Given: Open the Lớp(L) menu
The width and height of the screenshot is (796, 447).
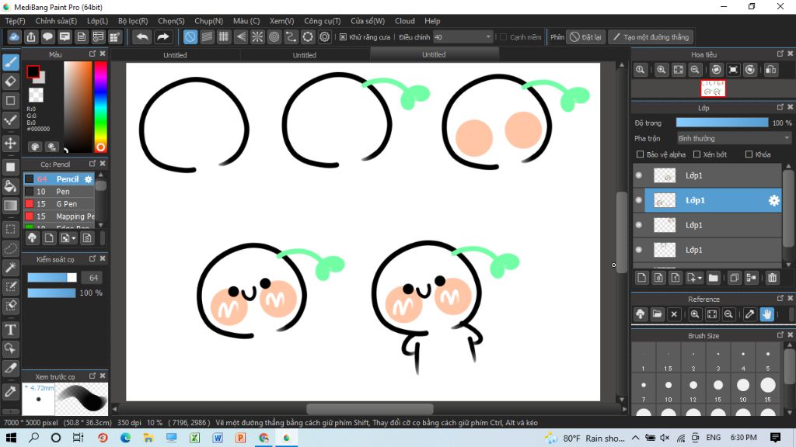Looking at the screenshot, I should point(97,21).
